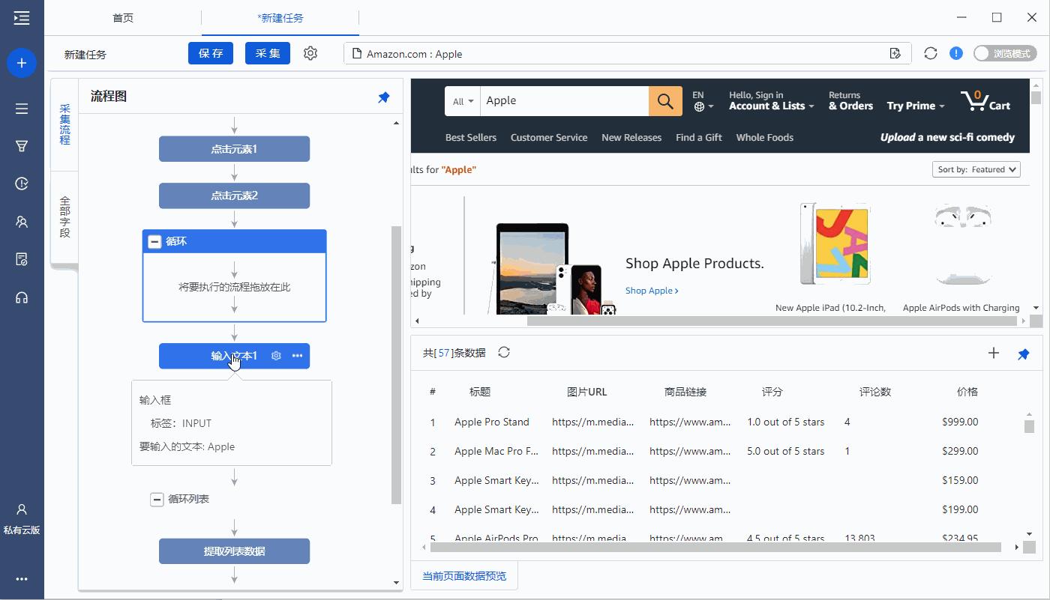Click the browser preview horizontal scrollbar
Screen dimensions: 1050x600
click(x=772, y=321)
